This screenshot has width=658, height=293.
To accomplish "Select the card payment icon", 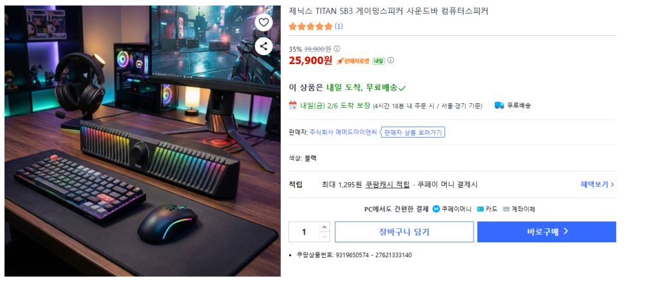I will coord(480,209).
